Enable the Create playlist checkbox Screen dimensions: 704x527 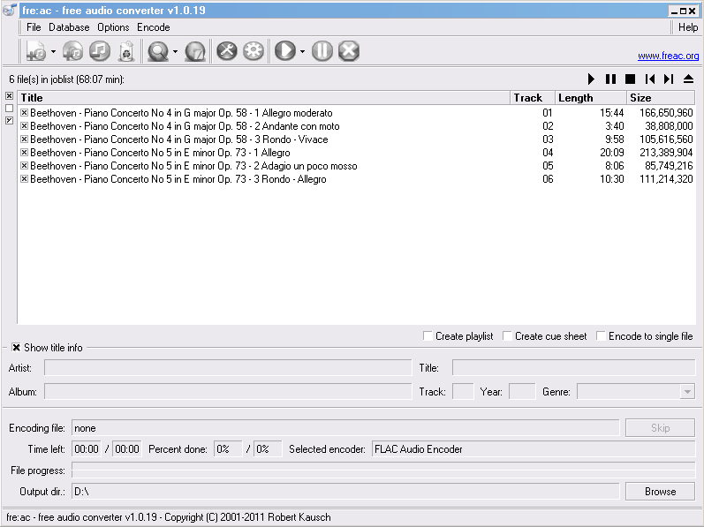coord(428,336)
